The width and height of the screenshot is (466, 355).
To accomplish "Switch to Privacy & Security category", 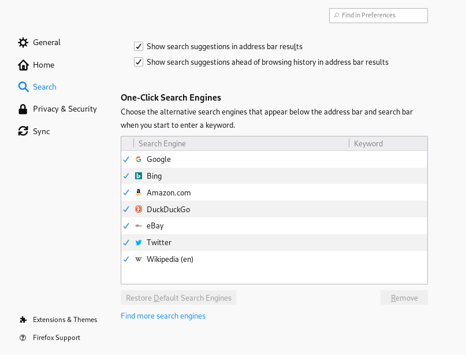I will pyautogui.click(x=65, y=109).
